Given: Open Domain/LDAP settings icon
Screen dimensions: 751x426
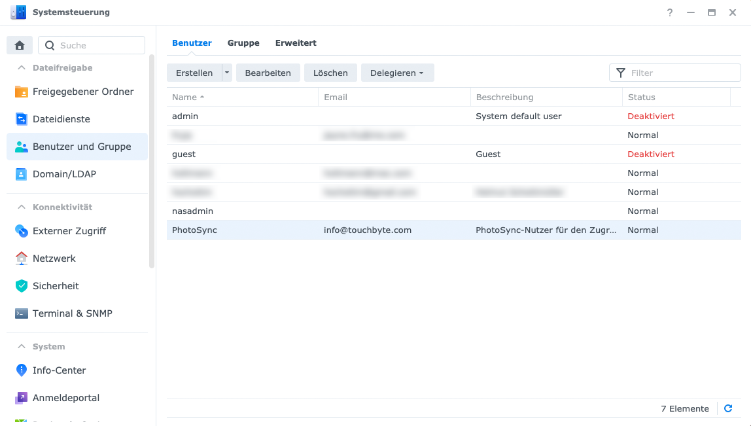Looking at the screenshot, I should pos(22,174).
